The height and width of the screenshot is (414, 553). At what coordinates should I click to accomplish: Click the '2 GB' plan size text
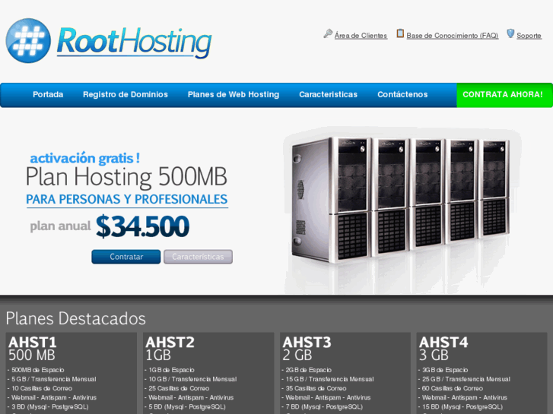[297, 356]
